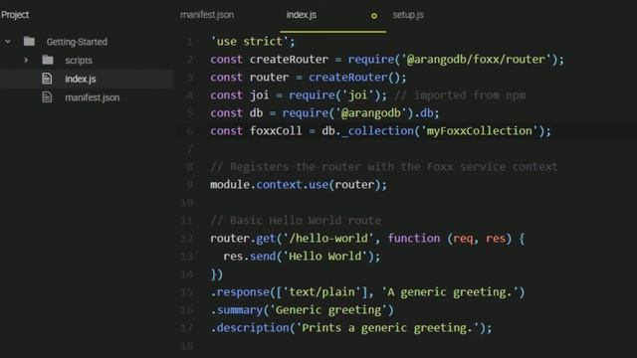Select Getting-Started project root label
Screen dimensions: 637x358
click(x=77, y=42)
